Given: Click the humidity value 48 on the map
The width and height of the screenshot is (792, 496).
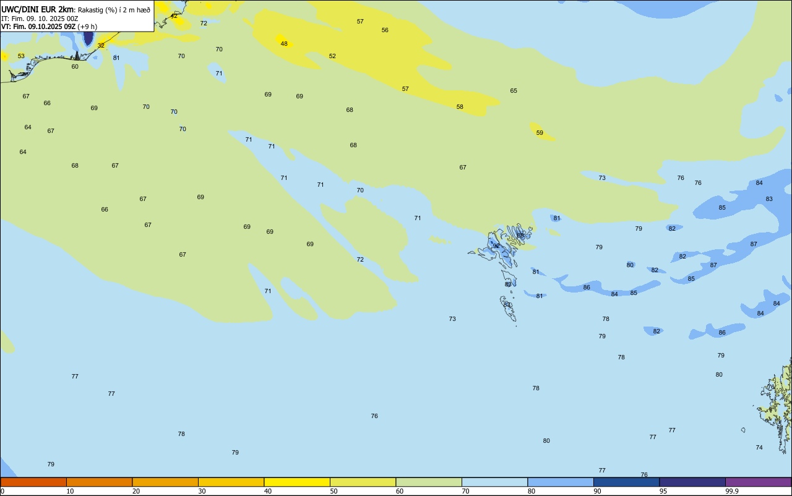Looking at the screenshot, I should tap(284, 44).
